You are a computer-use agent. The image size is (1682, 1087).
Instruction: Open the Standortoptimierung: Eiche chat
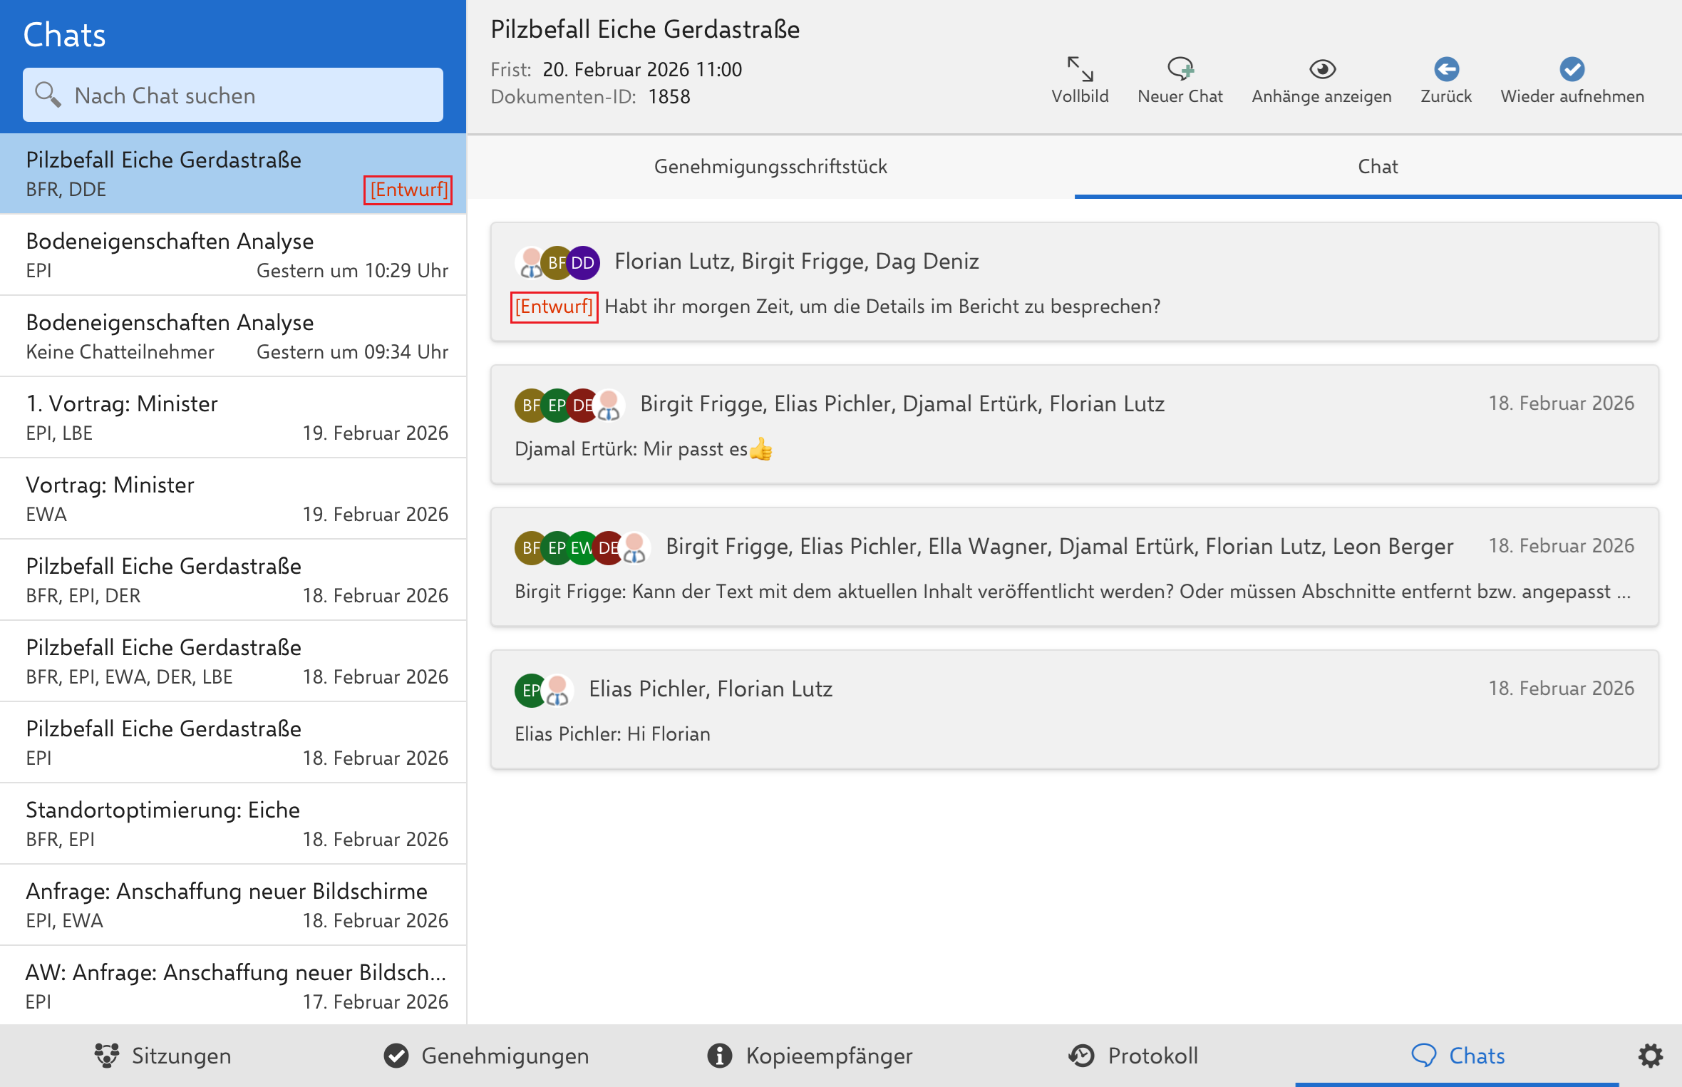click(x=233, y=823)
